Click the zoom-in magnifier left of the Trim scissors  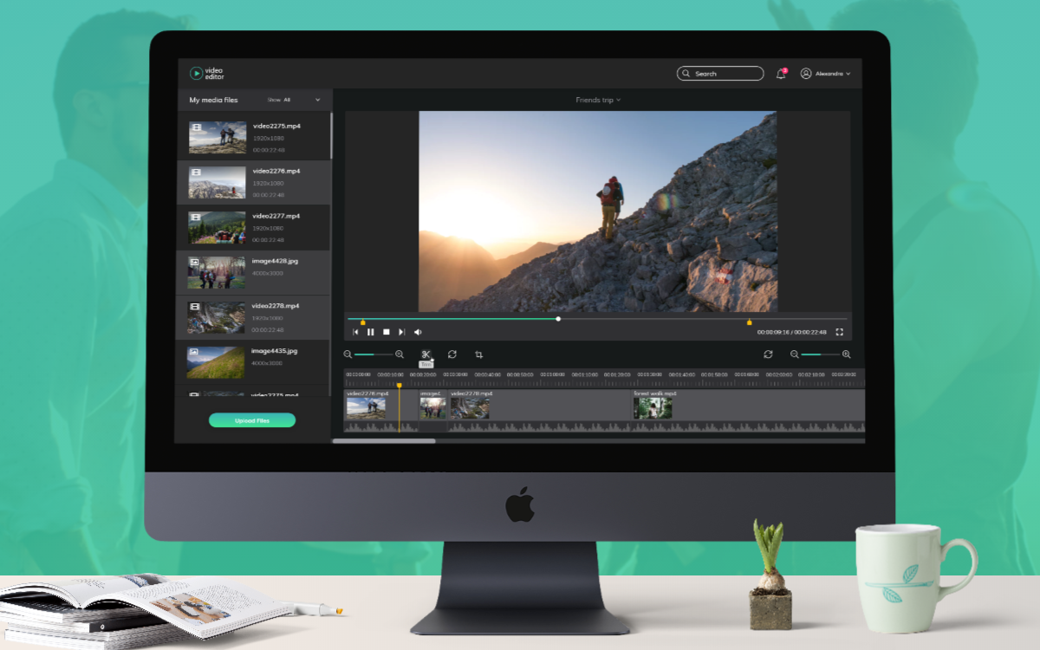coord(400,354)
